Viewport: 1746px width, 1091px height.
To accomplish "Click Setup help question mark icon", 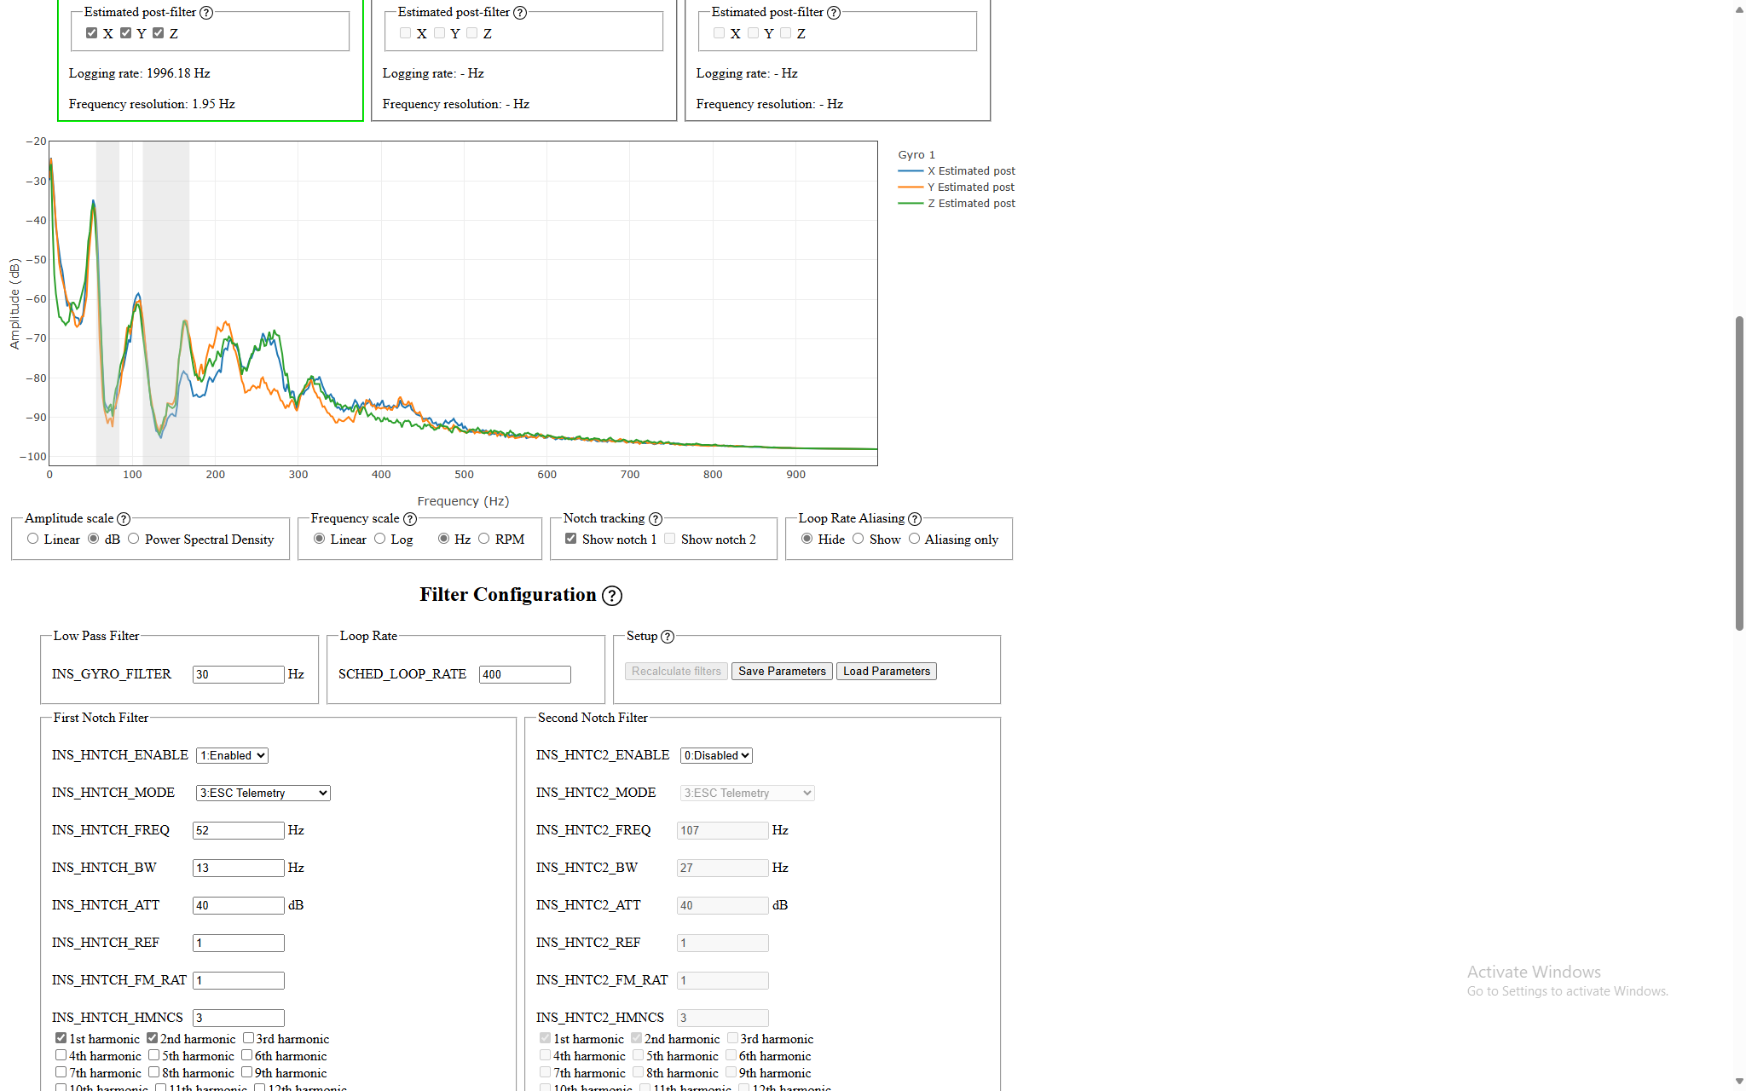I will [668, 637].
